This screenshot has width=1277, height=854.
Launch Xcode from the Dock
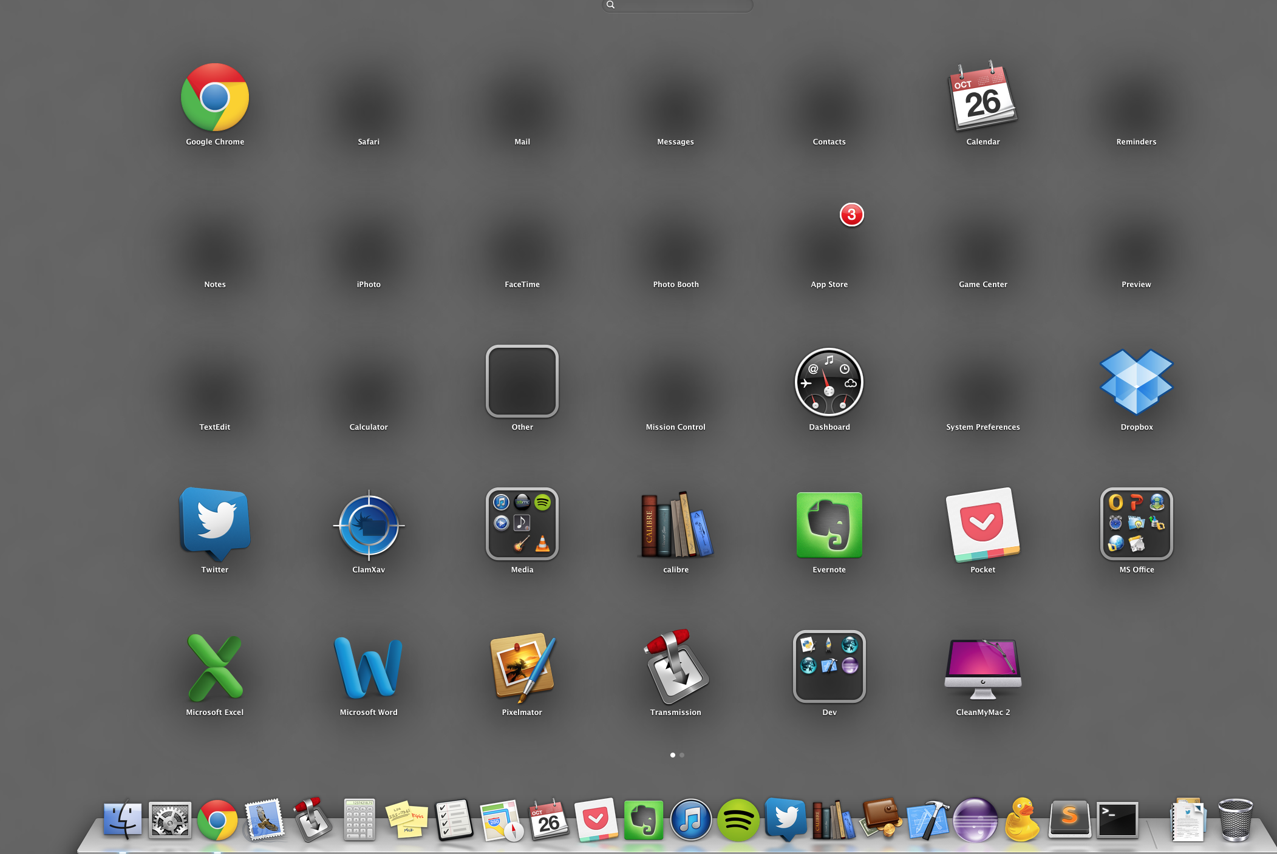pyautogui.click(x=927, y=820)
